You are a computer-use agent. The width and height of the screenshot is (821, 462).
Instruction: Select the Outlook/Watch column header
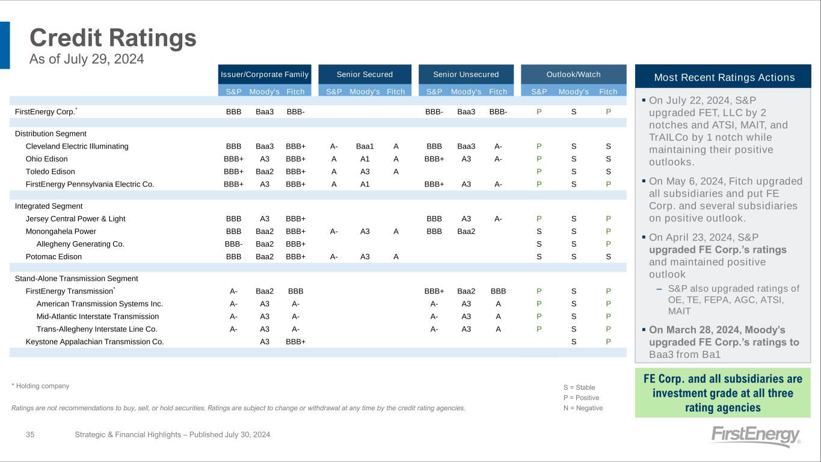point(573,75)
